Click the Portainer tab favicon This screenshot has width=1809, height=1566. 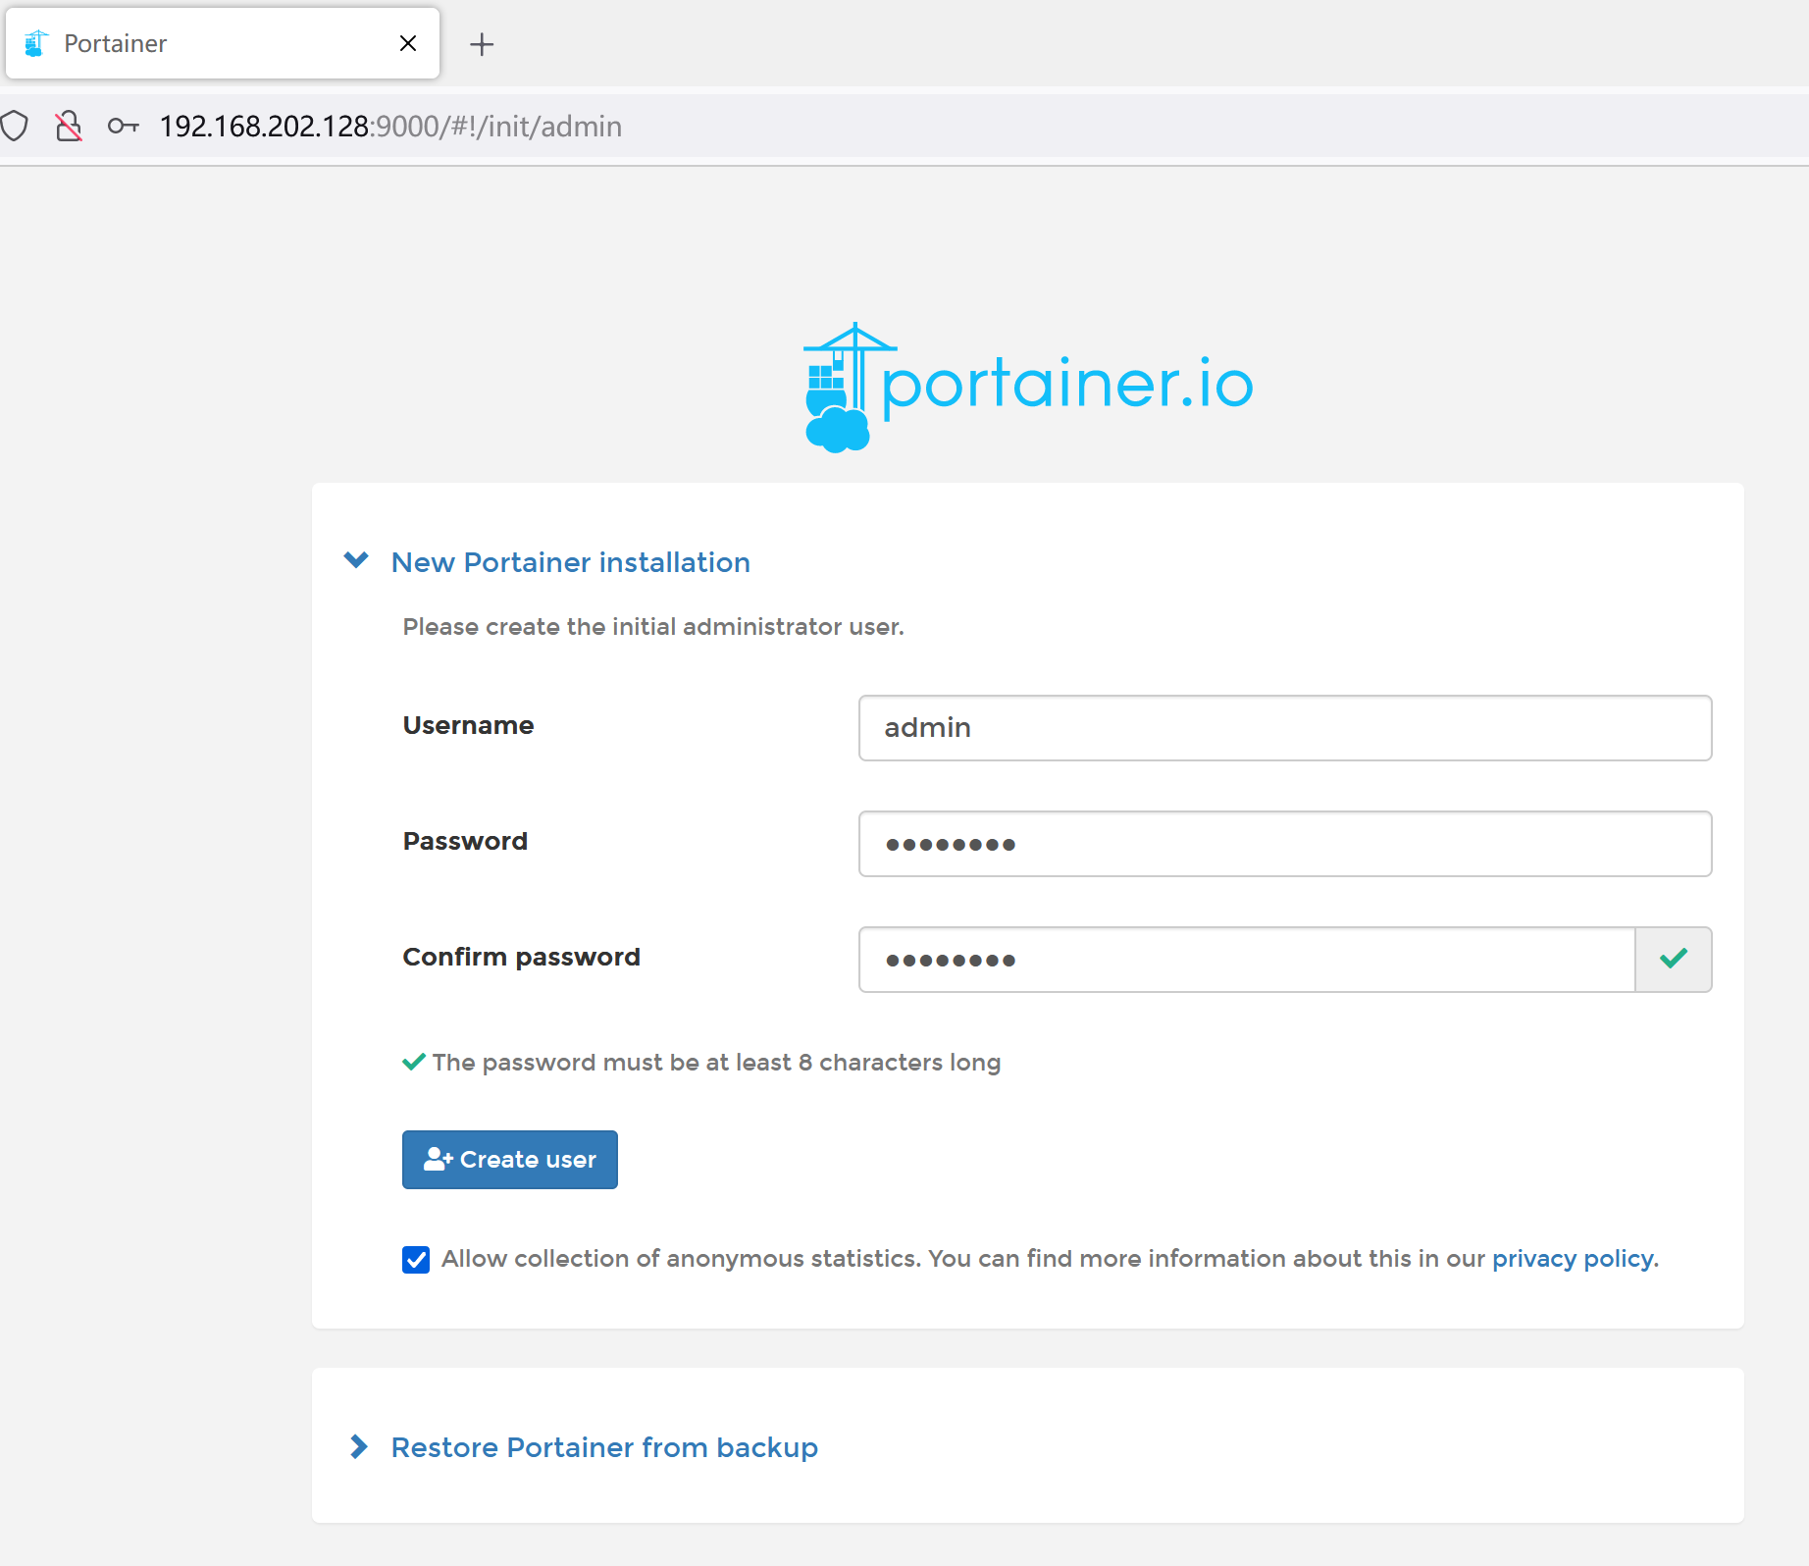click(36, 43)
